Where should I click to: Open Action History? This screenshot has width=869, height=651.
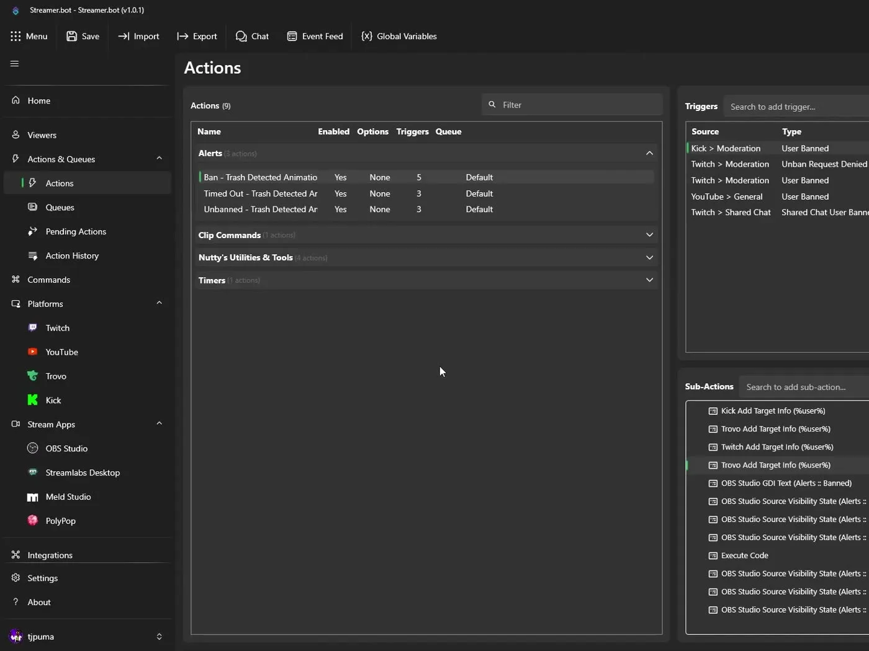(x=87, y=255)
